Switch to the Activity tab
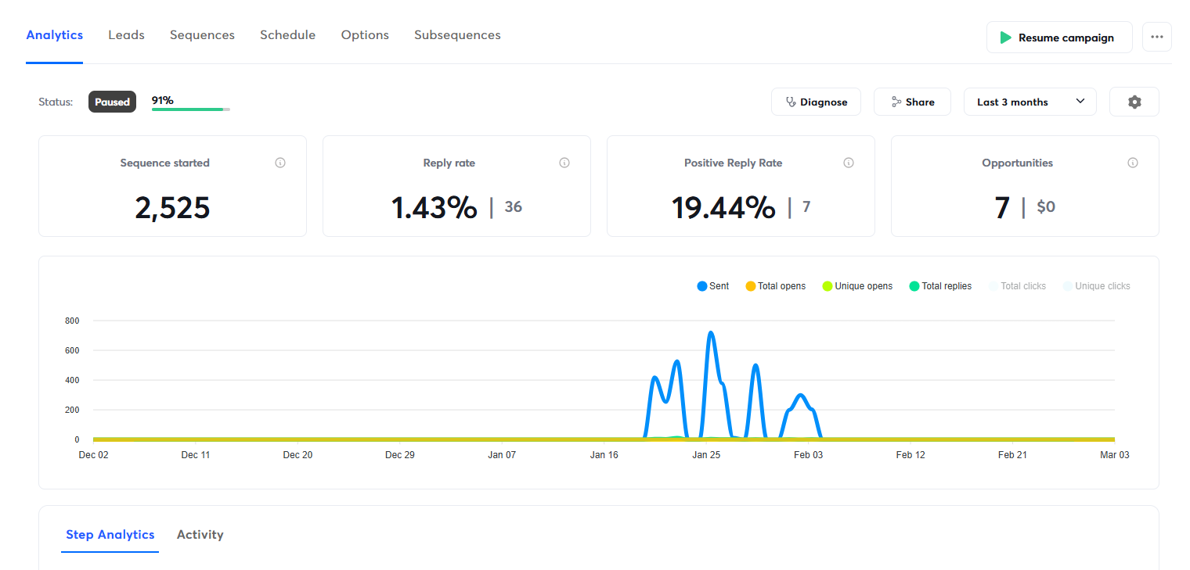The width and height of the screenshot is (1190, 570). tap(200, 535)
